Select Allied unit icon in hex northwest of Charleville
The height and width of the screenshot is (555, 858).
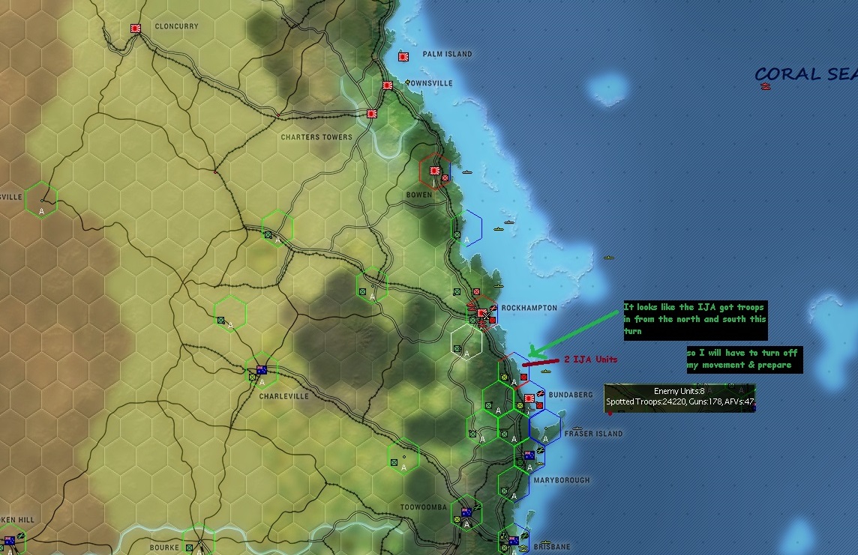click(220, 320)
